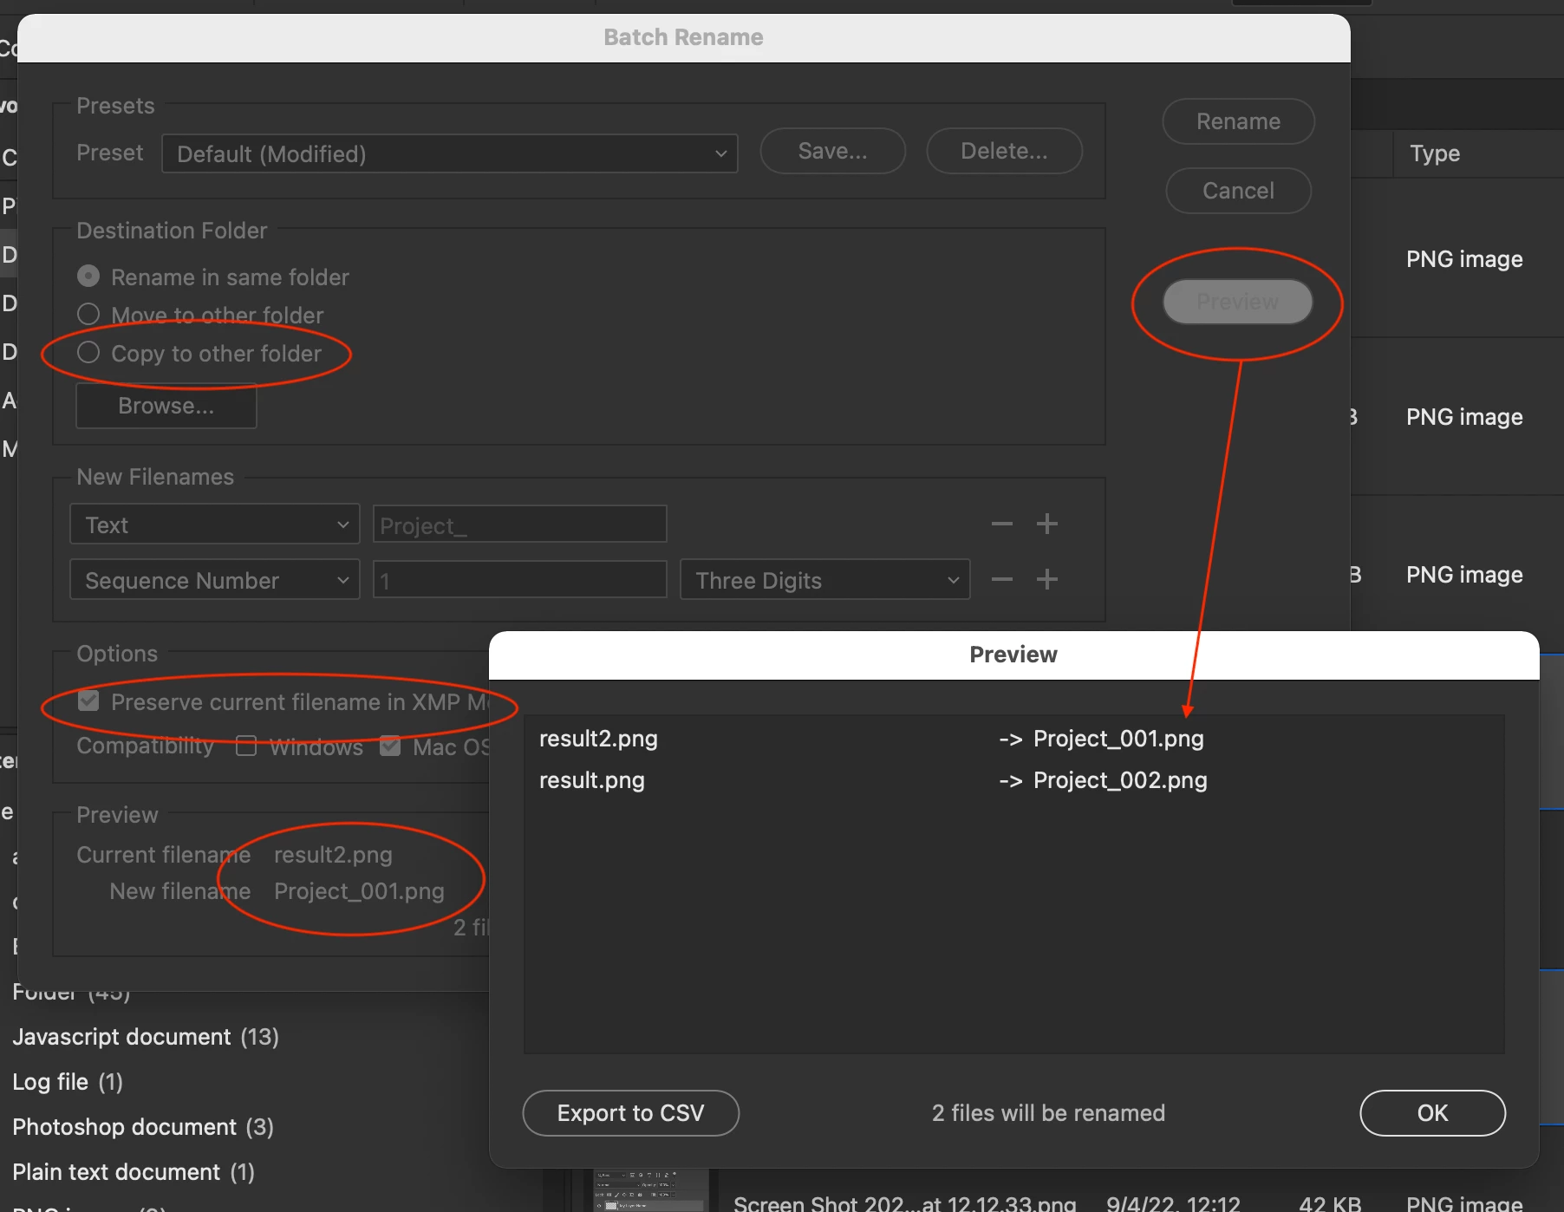Click the Type column header
Screen dimensions: 1564x1212
coord(1435,153)
